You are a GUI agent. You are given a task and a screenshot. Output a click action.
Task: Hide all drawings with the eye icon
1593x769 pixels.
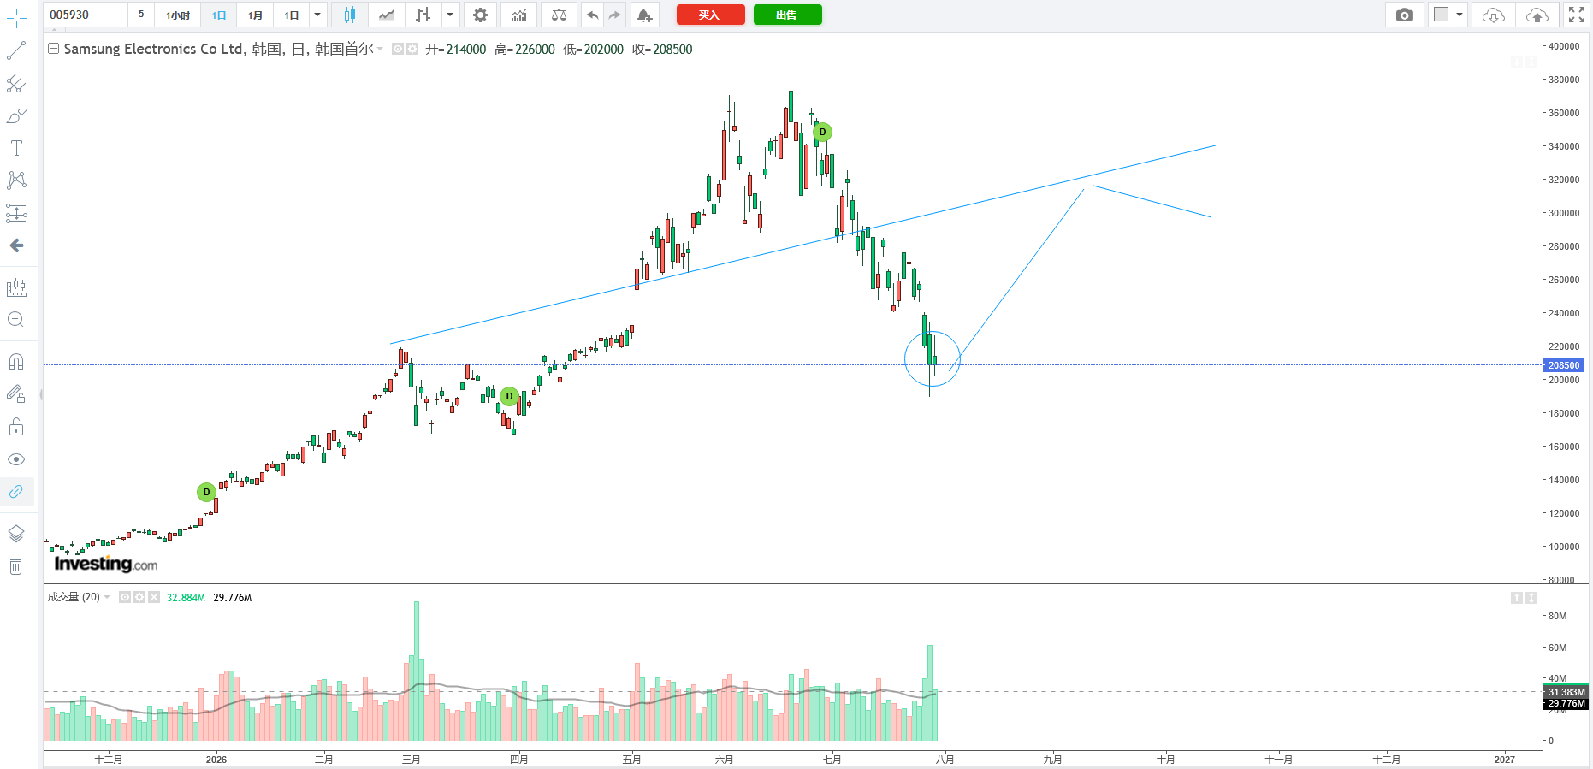tap(16, 459)
